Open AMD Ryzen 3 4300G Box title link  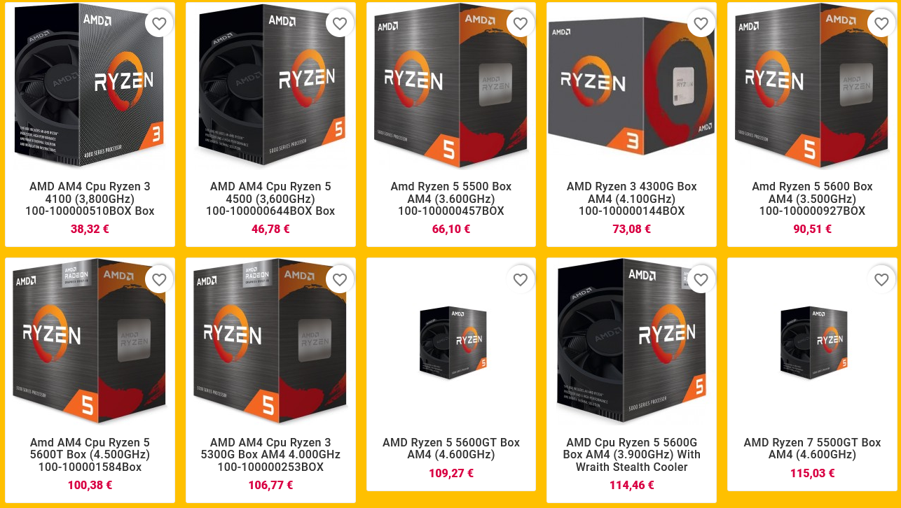[632, 199]
